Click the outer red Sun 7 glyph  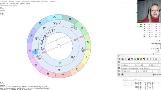coord(37,56)
